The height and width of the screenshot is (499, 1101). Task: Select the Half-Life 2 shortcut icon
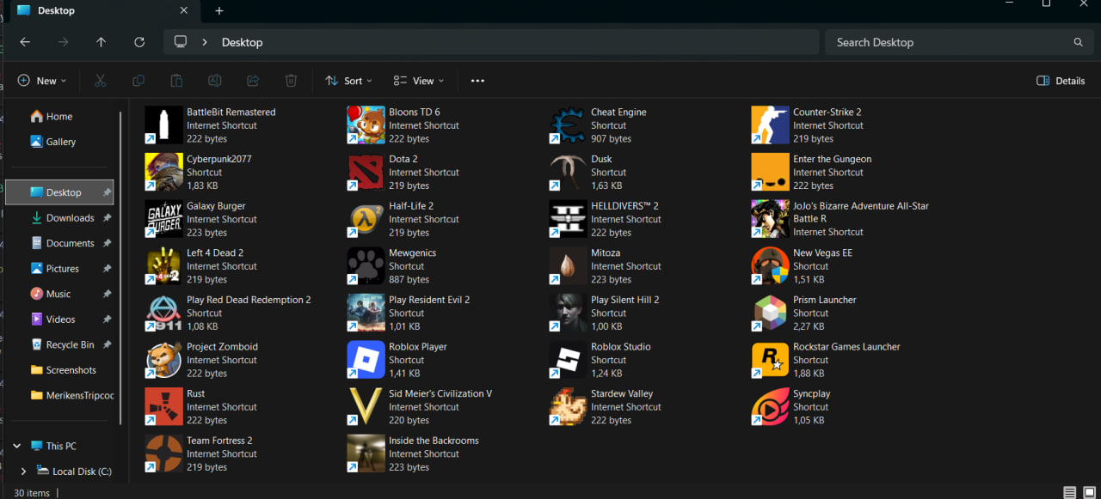click(x=366, y=219)
